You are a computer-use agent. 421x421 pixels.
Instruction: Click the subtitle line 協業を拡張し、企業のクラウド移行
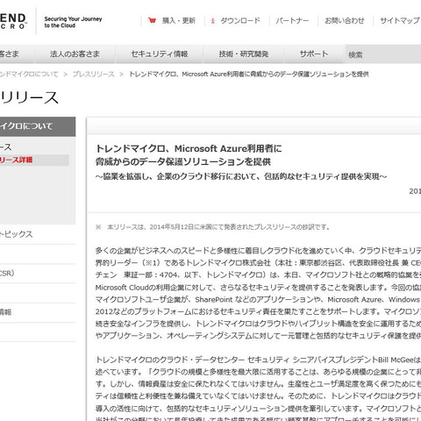coord(241,176)
